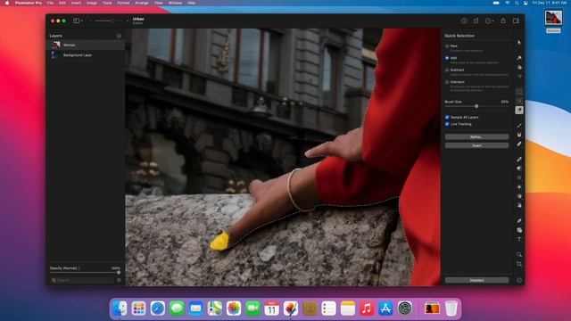Select the Type text tool
The width and height of the screenshot is (571, 321).
519,240
